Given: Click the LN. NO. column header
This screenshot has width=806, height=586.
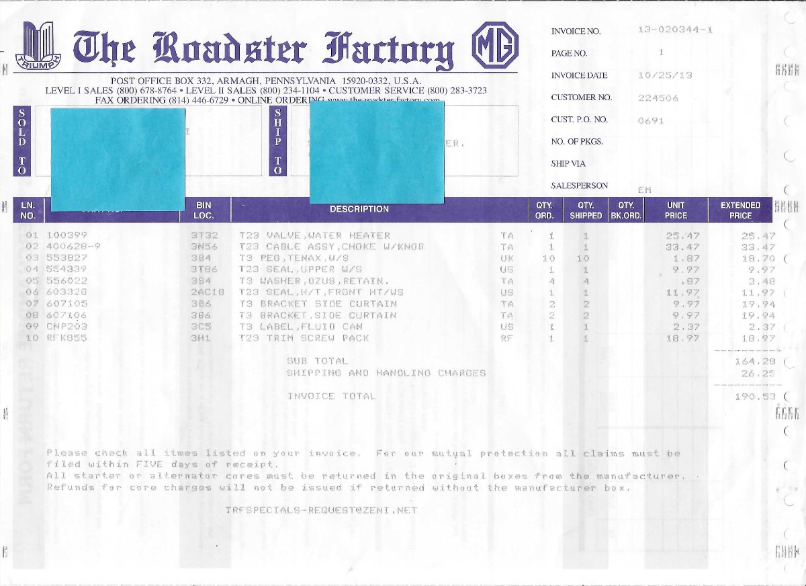Looking at the screenshot, I should click(x=28, y=210).
